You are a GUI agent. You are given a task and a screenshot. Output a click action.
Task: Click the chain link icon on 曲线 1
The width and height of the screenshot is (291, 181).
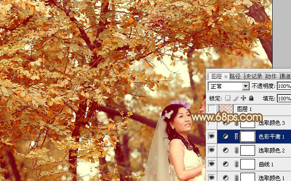point(236,164)
